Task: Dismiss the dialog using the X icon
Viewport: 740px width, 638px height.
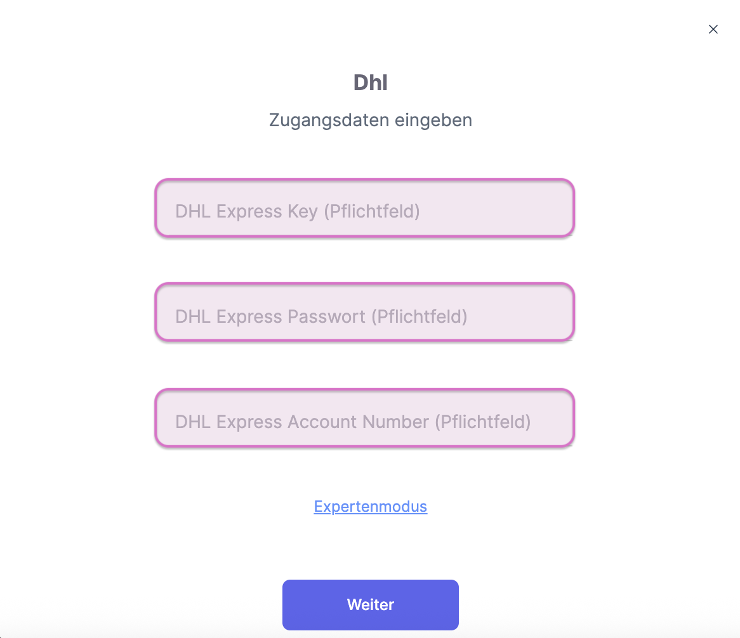Action: [713, 29]
